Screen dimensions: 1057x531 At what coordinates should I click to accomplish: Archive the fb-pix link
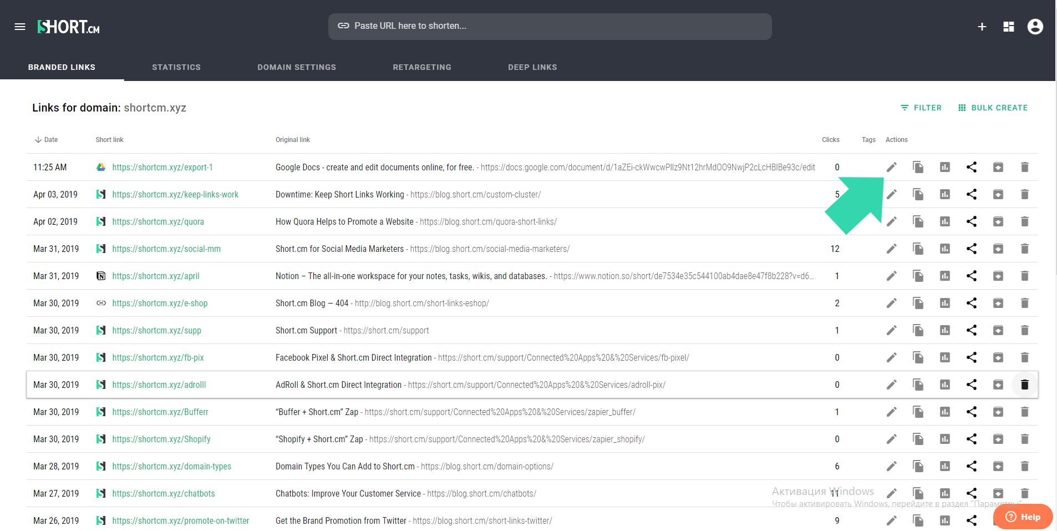(x=998, y=357)
